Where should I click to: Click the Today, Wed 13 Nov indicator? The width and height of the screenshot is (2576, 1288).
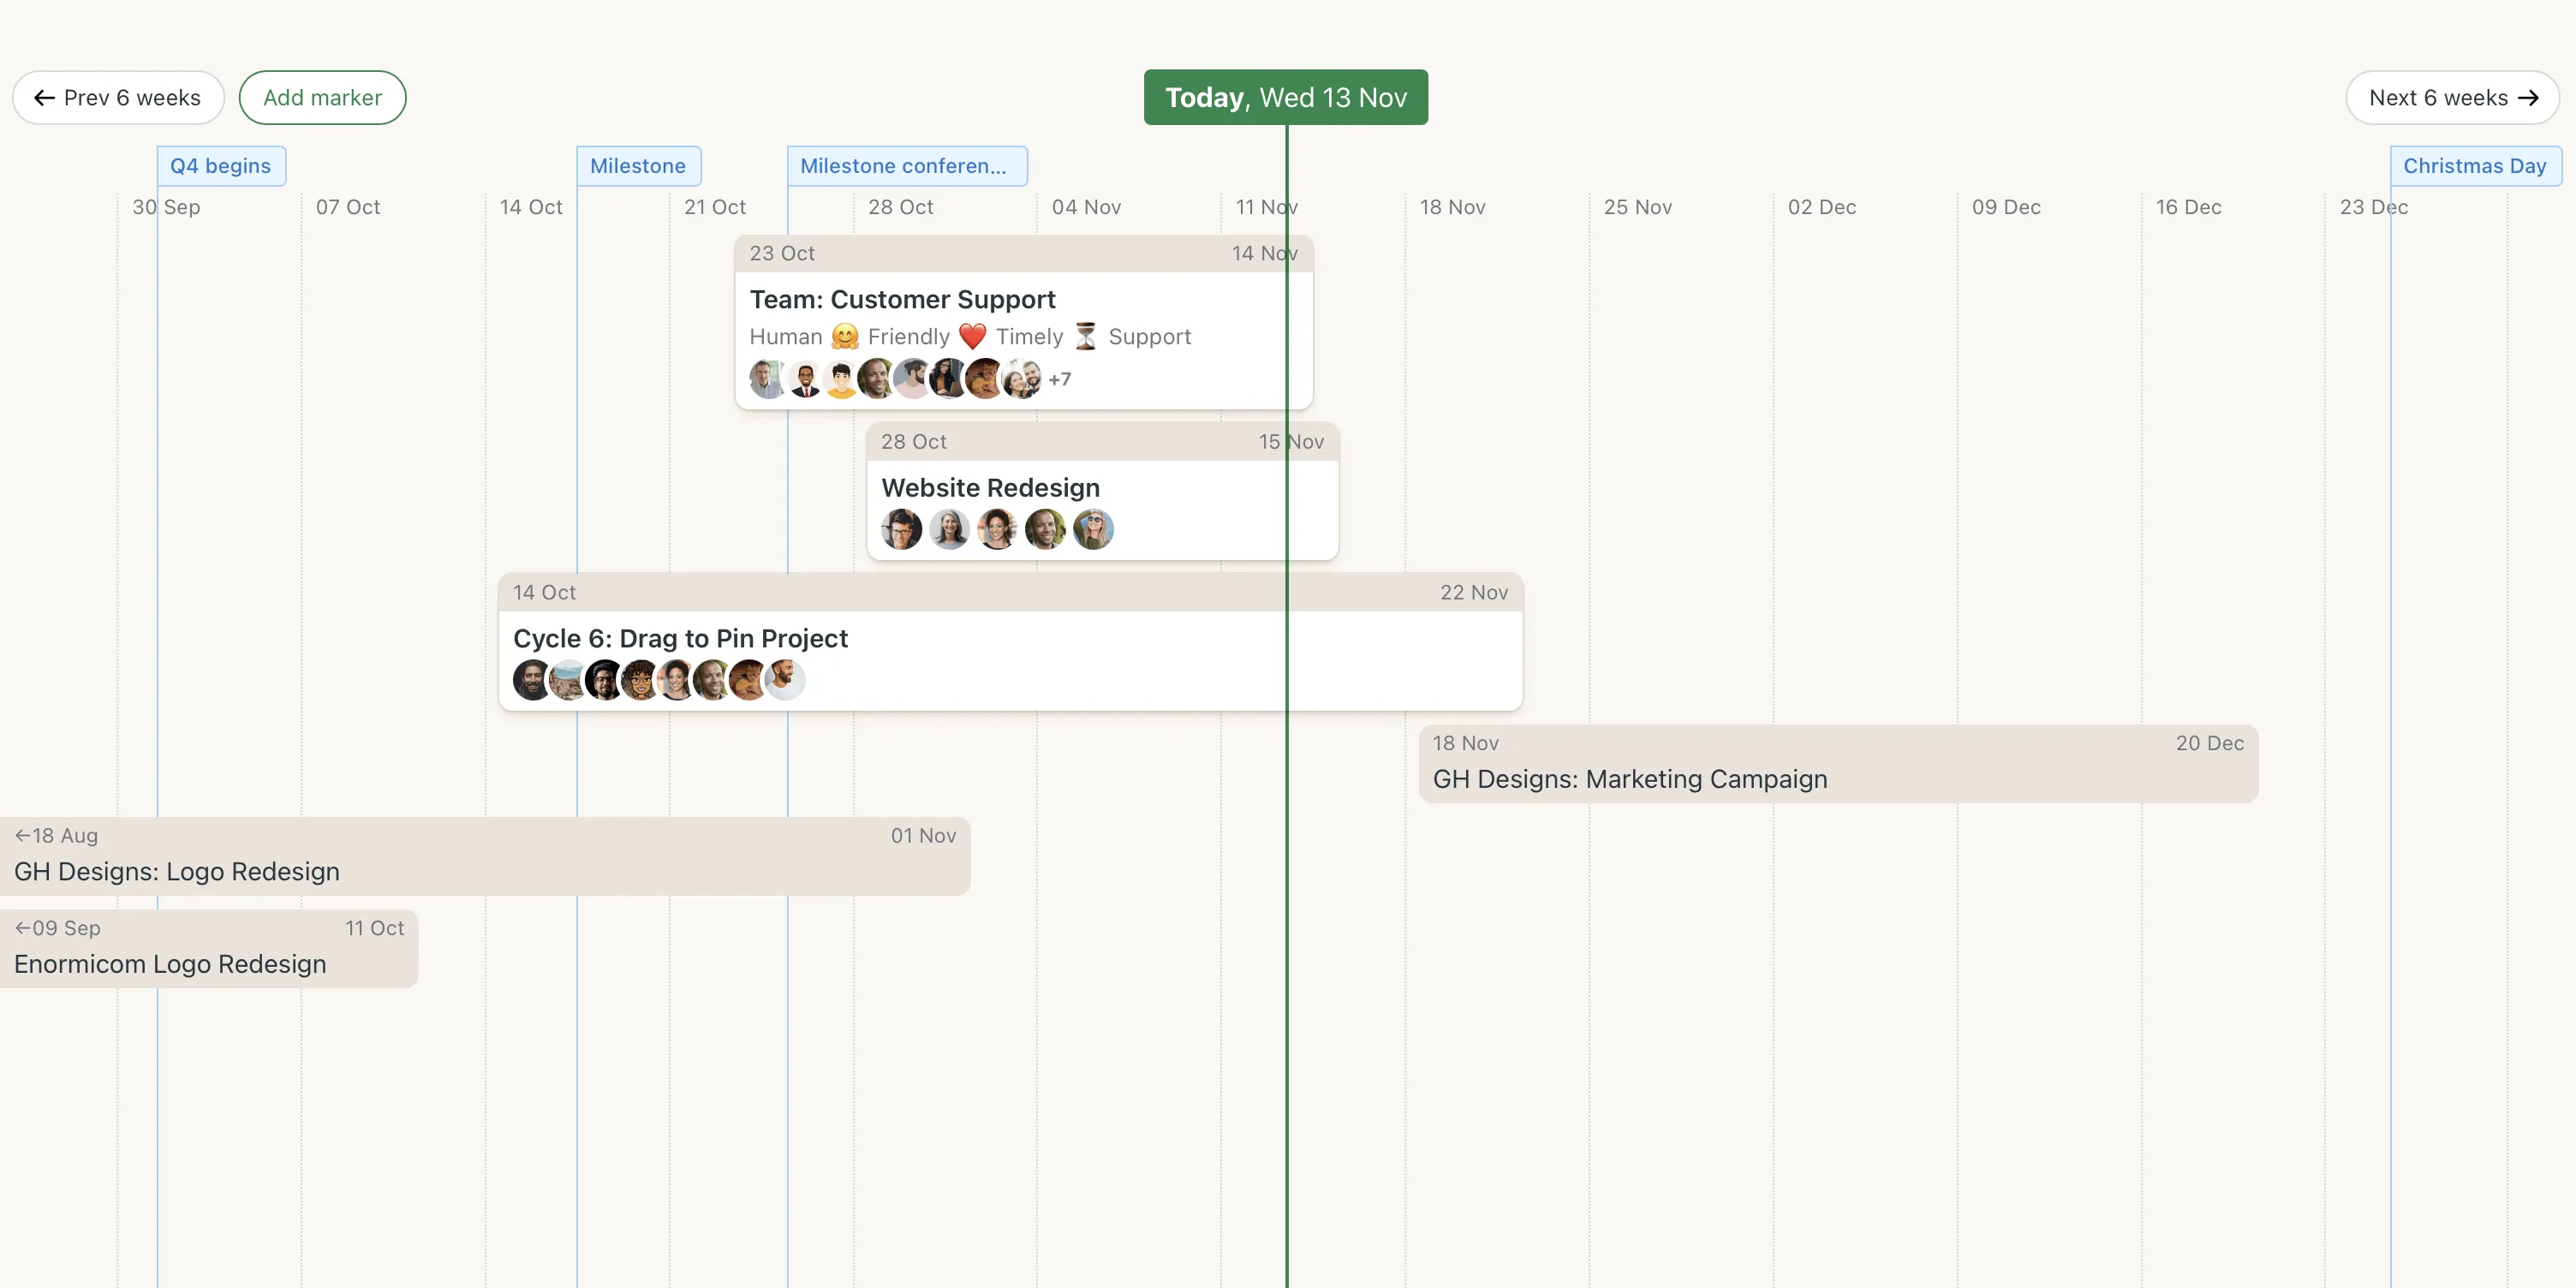[x=1285, y=97]
